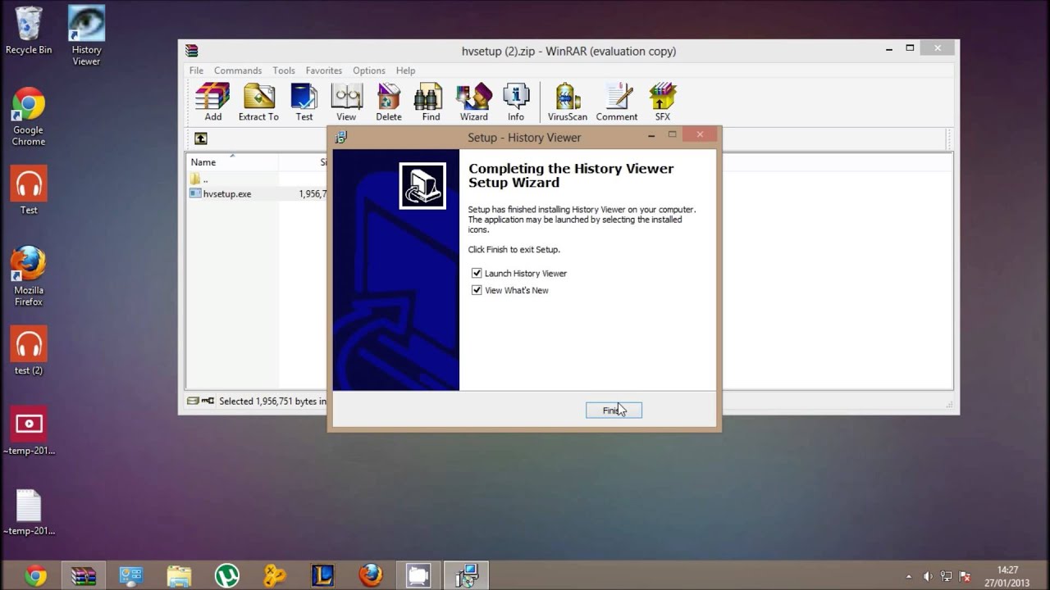Uncheck the View What's New checkbox

(477, 290)
